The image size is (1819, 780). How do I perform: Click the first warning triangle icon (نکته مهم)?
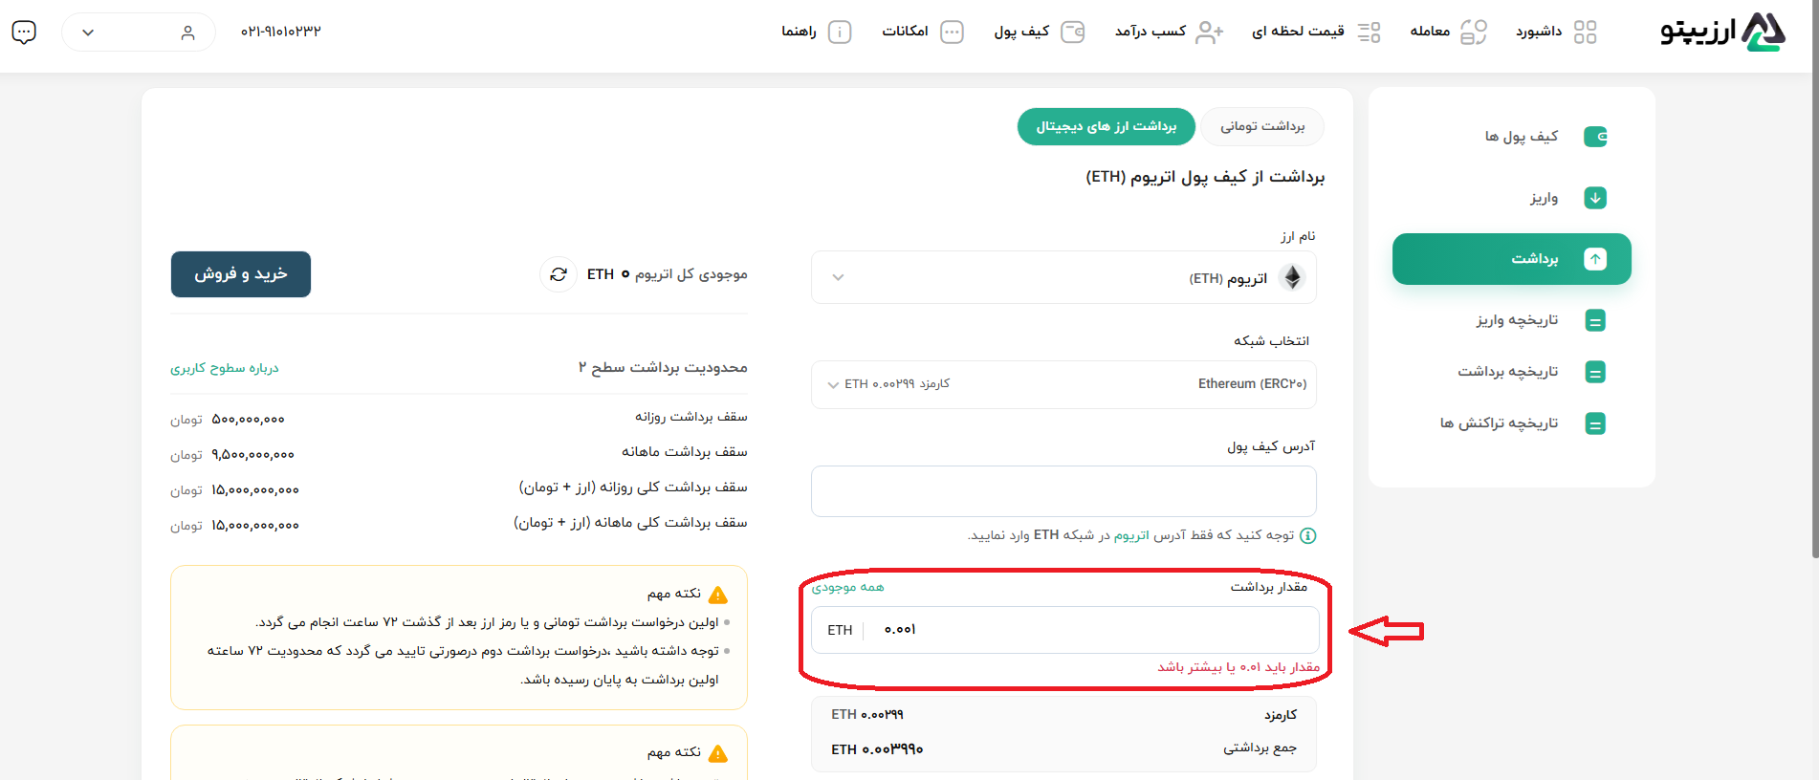point(718,595)
